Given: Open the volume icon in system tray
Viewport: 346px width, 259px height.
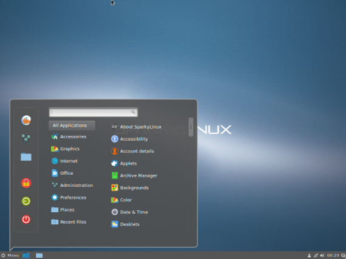Looking at the screenshot, I should click(x=322, y=255).
